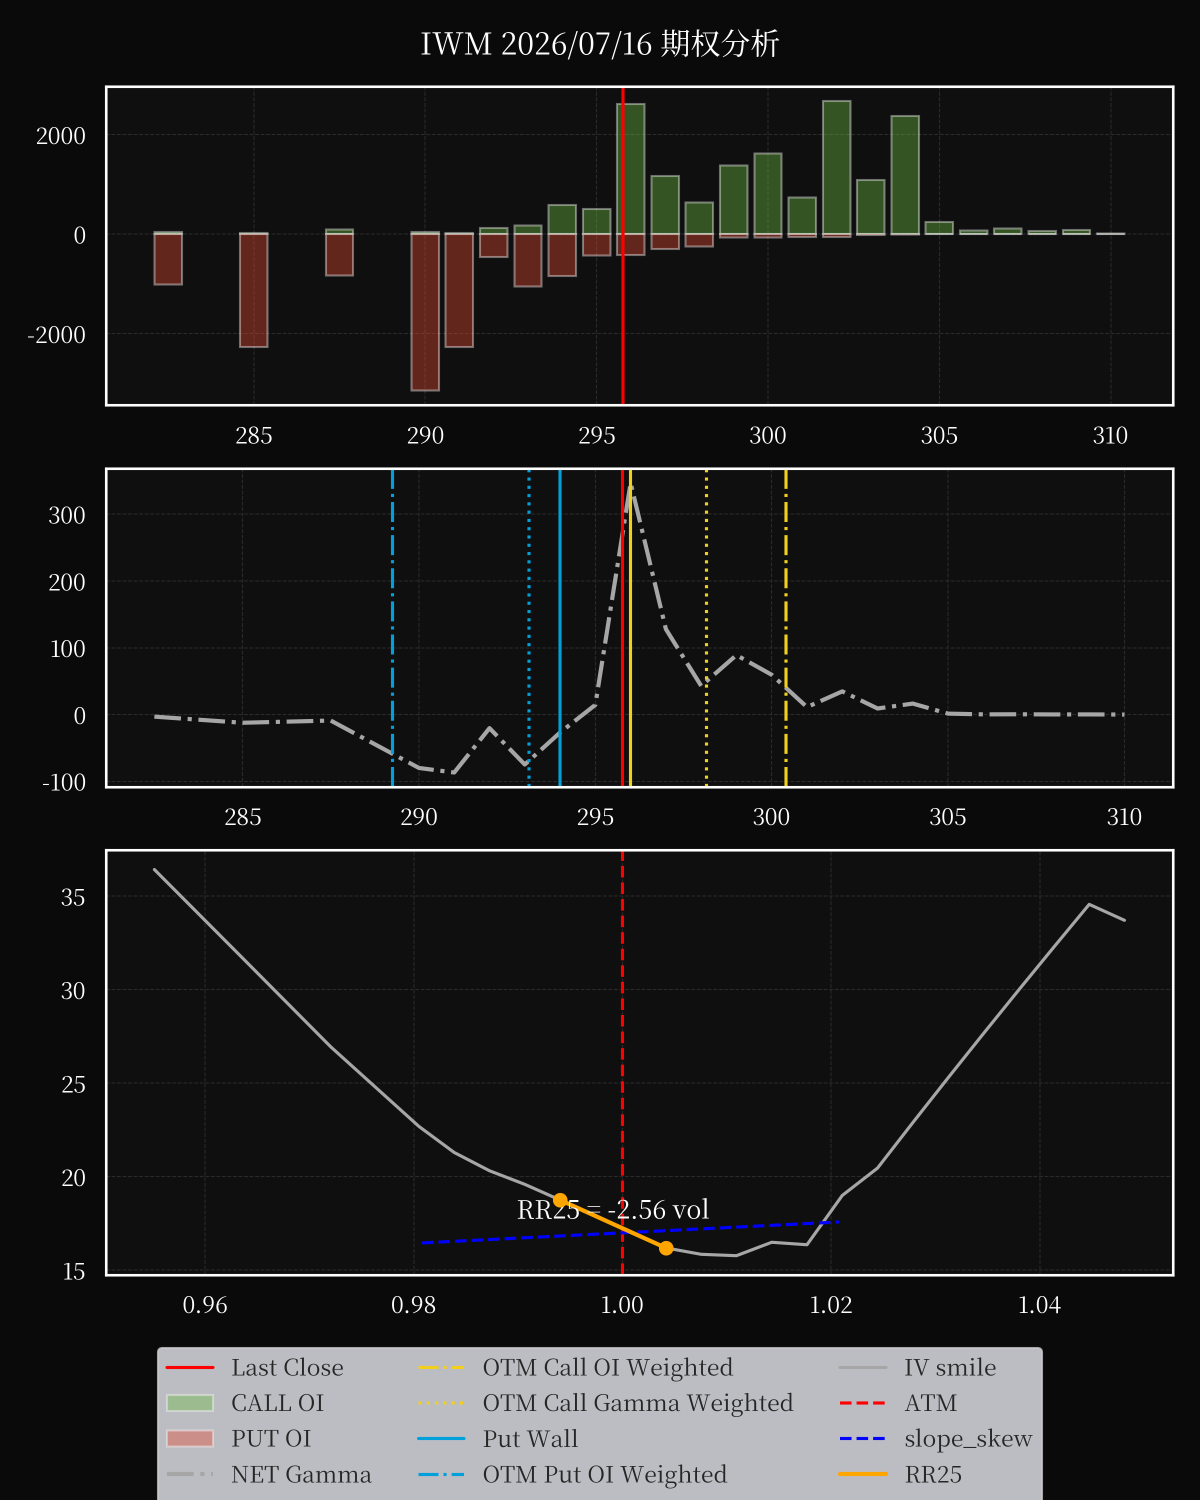Click the dashed red ATM line in IV chart
The image size is (1200, 1500).
[622, 1062]
